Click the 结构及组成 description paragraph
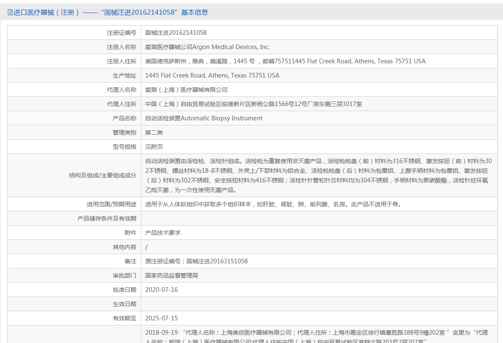This screenshot has height=343, width=503. click(x=318, y=175)
